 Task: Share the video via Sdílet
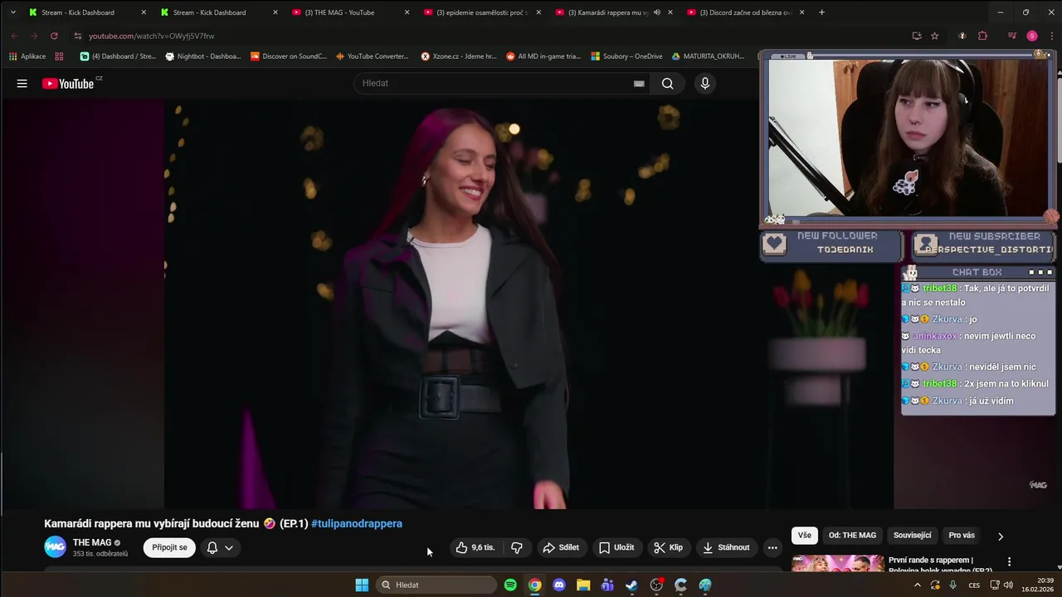point(561,547)
